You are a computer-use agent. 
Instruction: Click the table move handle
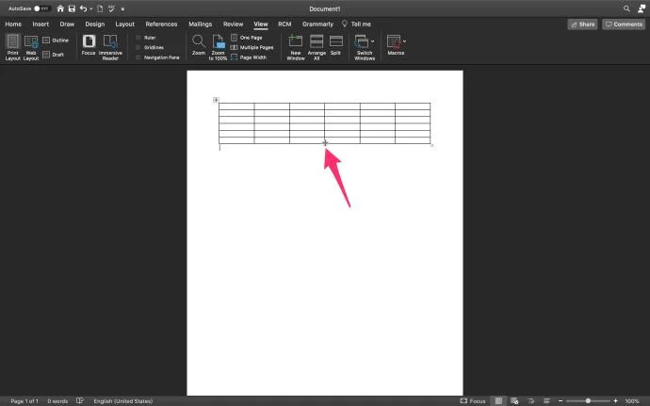click(x=216, y=100)
